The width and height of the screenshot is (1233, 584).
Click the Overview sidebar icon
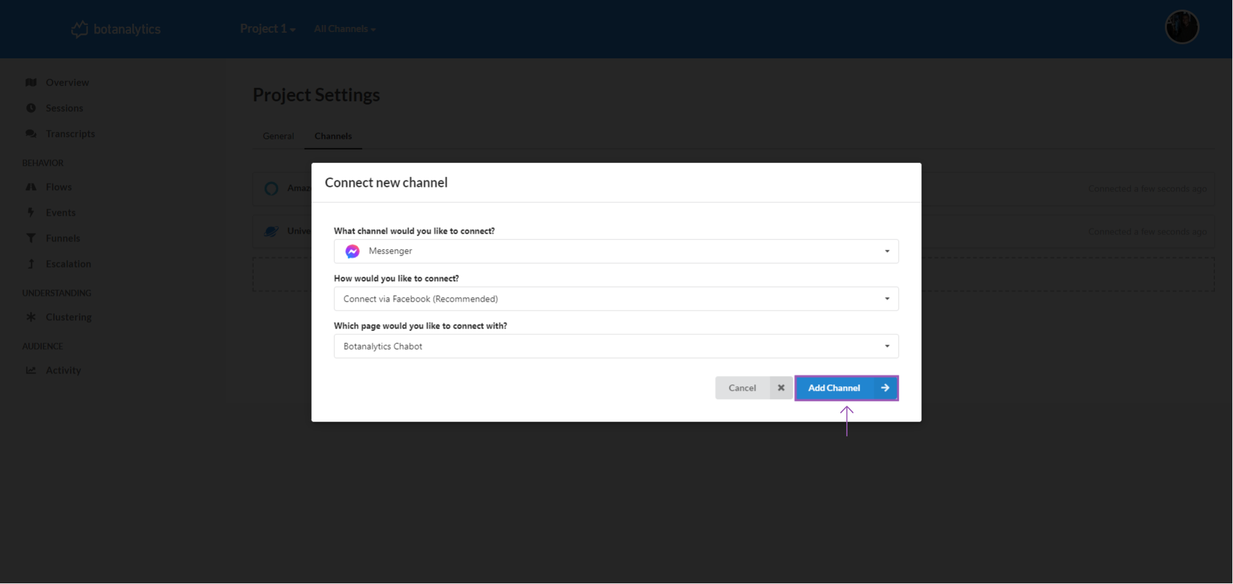point(31,82)
